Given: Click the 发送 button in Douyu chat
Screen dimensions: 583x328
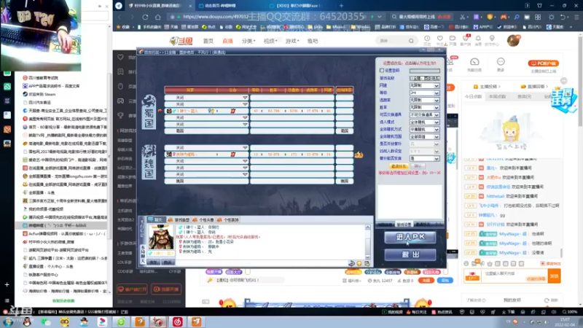Looking at the screenshot, I should (554, 276).
